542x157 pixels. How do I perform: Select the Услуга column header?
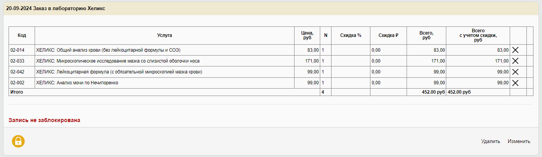point(165,35)
